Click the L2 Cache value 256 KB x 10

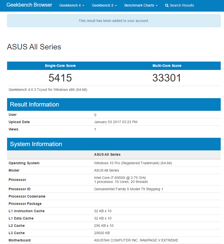104,226
